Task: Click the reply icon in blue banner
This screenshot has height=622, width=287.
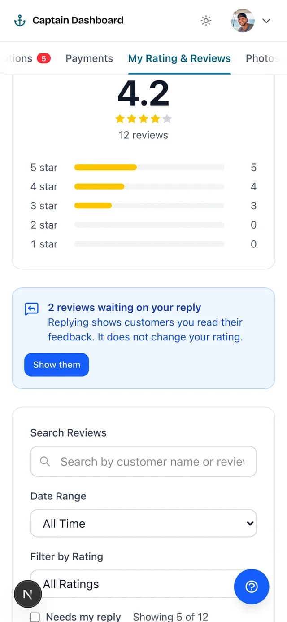Action: click(x=31, y=309)
